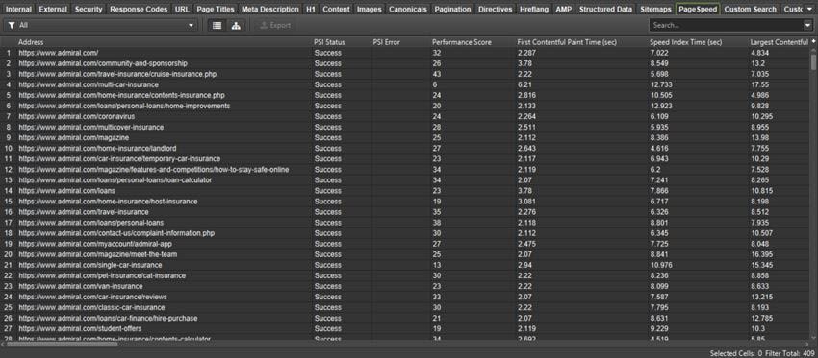Viewport: 818px width, 358px height.
Task: Open the Structured Data tab
Action: coord(606,9)
